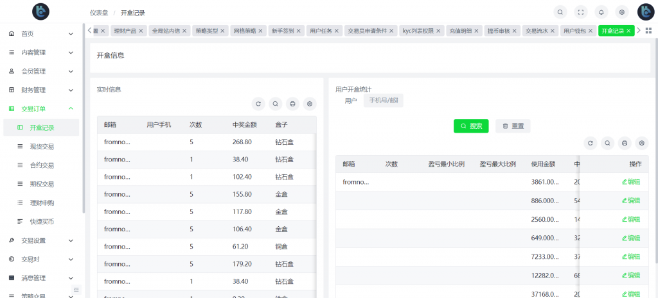The height and width of the screenshot is (298, 658).
Task: Close the 用户钱包 tab
Action: click(x=591, y=31)
